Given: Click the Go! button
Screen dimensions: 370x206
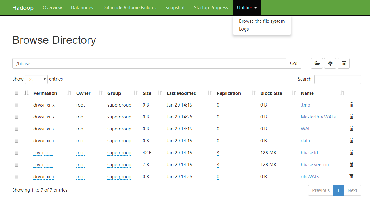Looking at the screenshot, I should click(x=294, y=63).
